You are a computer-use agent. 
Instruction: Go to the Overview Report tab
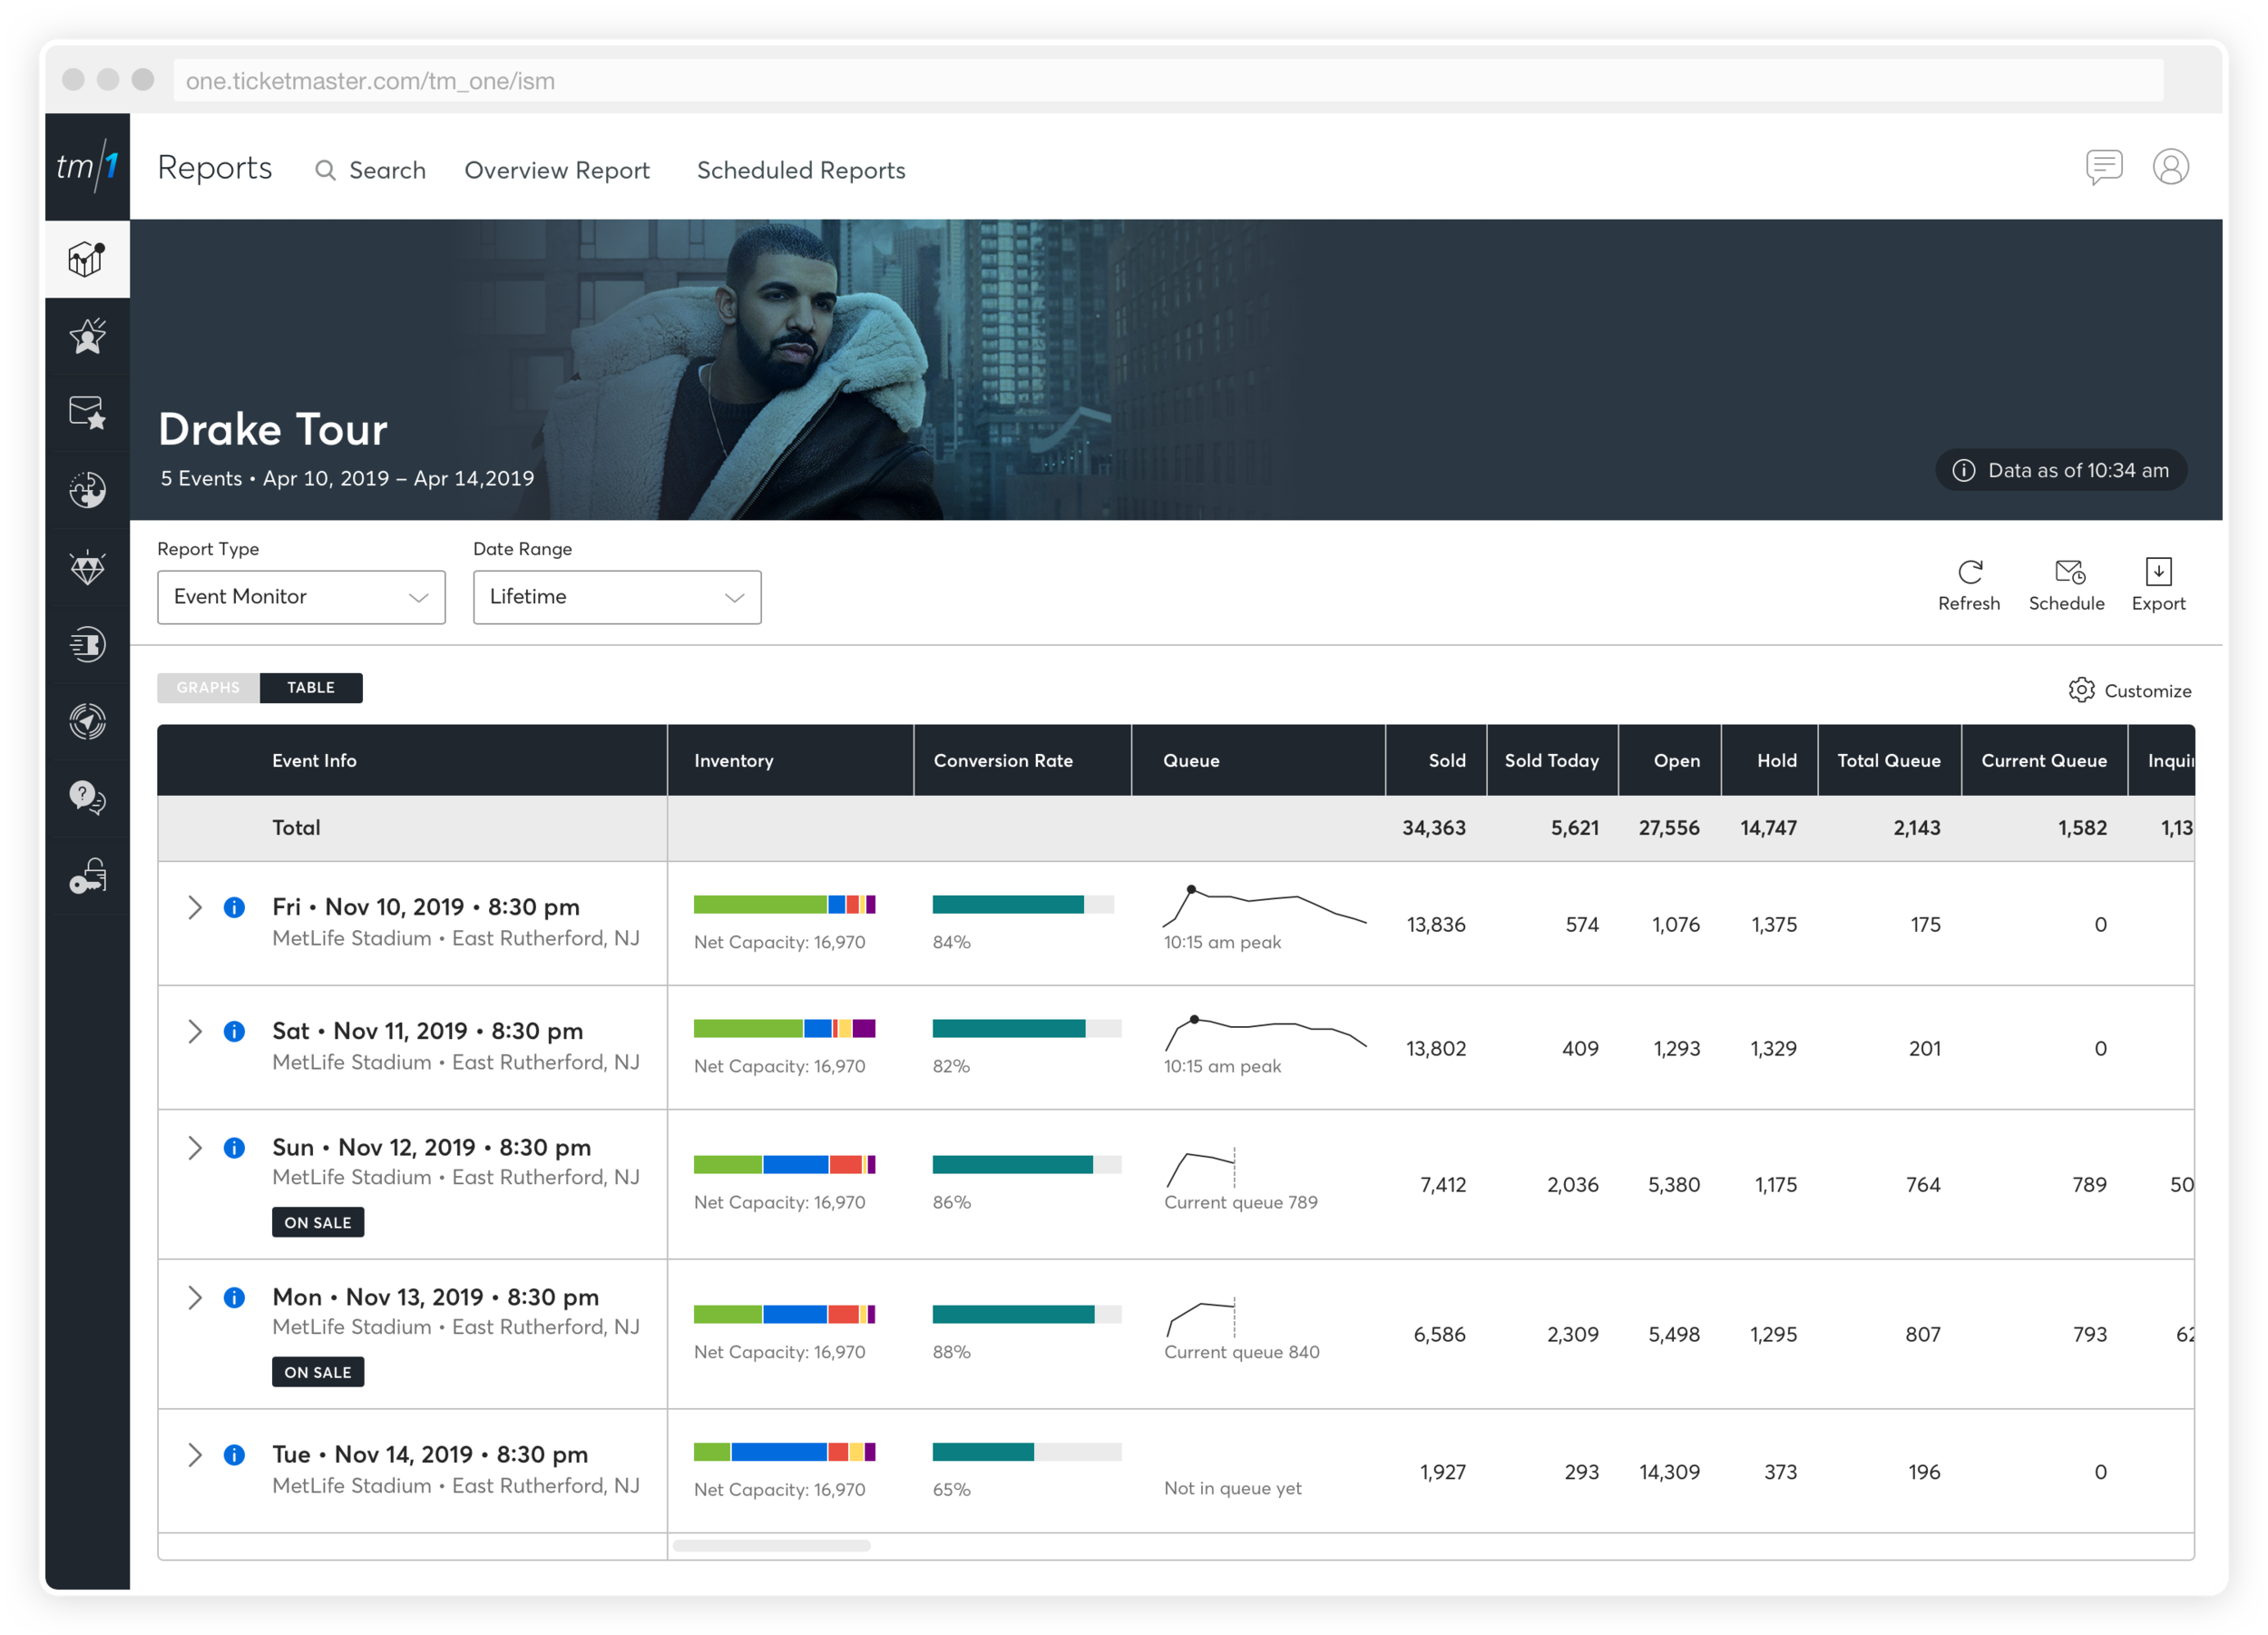click(x=557, y=171)
